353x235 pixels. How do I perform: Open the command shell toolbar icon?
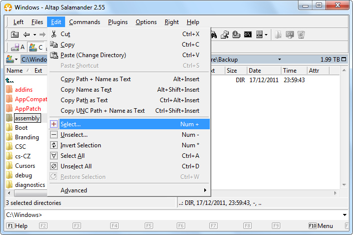click(x=248, y=35)
